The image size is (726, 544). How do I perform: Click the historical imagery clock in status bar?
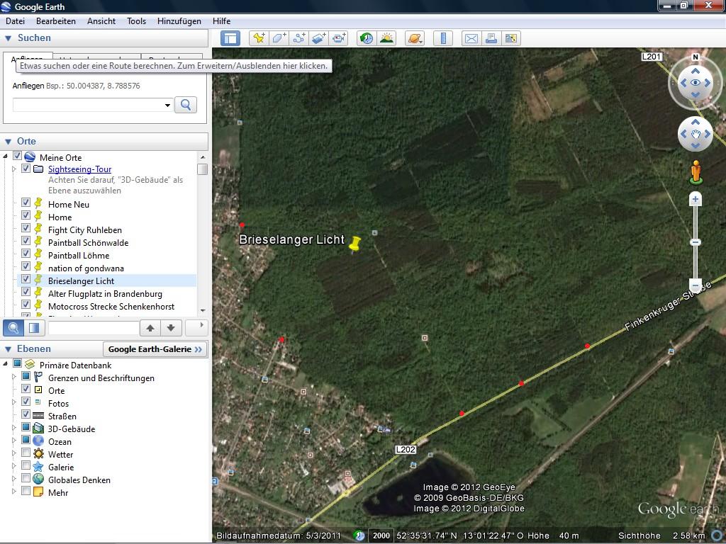point(359,535)
